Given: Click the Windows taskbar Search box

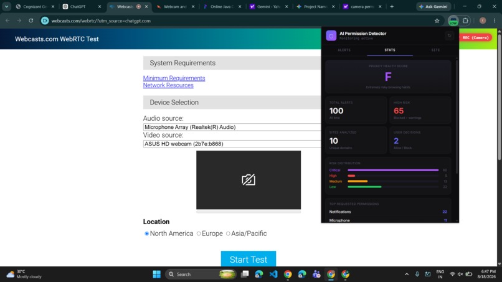Looking at the screenshot, I should [x=201, y=275].
